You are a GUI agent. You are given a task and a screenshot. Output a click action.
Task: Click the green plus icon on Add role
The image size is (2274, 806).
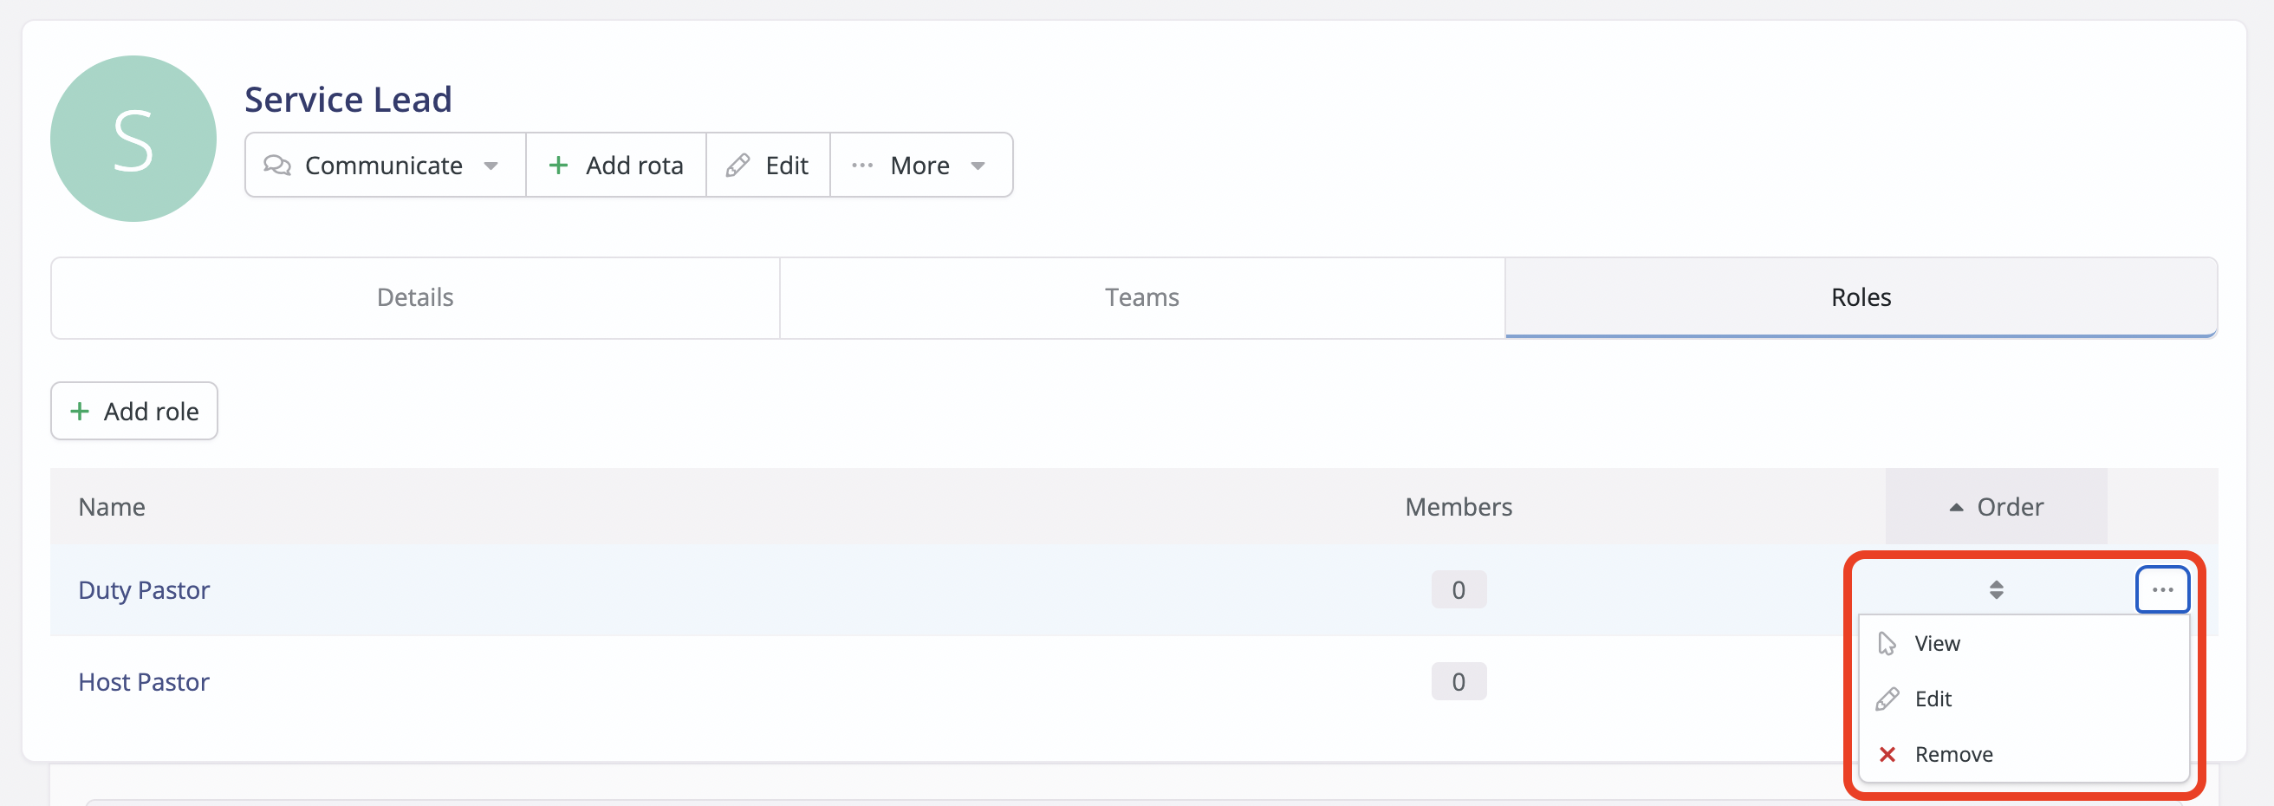point(80,411)
